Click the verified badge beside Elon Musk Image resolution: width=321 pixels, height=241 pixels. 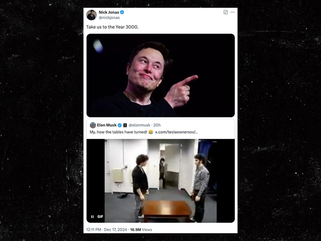(119, 125)
